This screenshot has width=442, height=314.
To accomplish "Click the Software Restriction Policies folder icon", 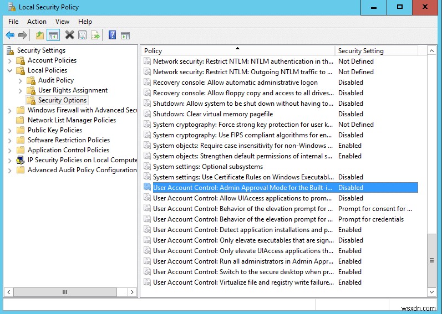I will tap(21, 140).
